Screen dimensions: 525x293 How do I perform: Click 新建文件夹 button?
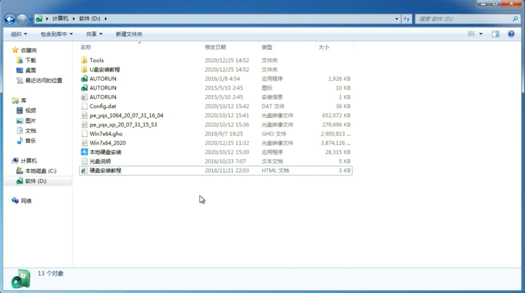129,33
